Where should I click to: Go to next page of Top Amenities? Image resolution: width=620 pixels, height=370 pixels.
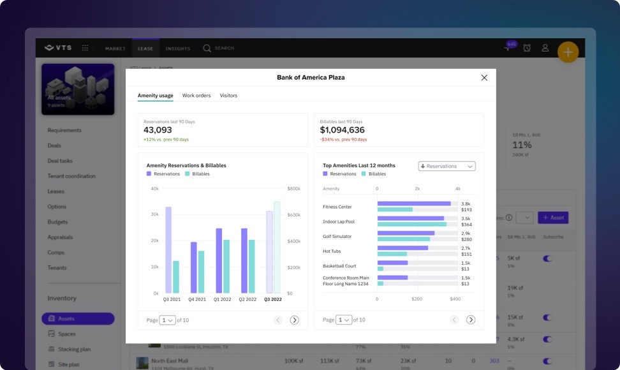tap(471, 320)
